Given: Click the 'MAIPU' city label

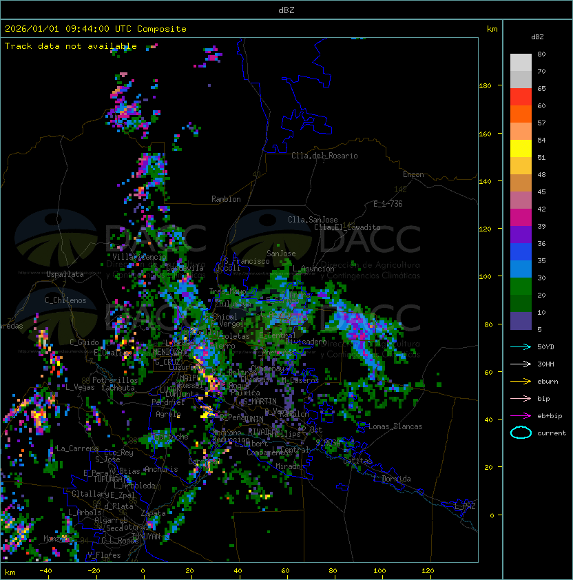Looking at the screenshot, I should click(x=190, y=378).
